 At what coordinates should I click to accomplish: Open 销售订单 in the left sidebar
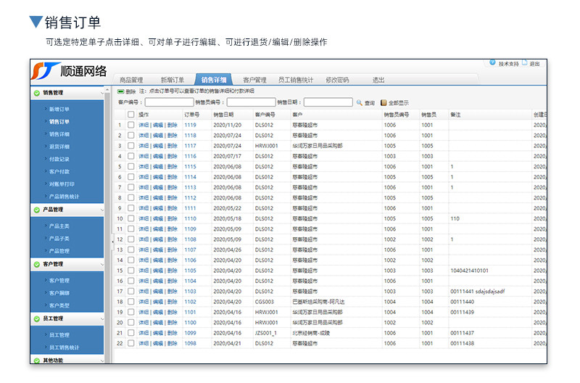pos(59,122)
